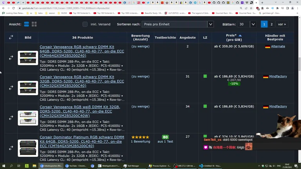Image resolution: width=301 pixels, height=169 pixels.
Task: Click Corsair Vengeance RGB weiß product thumbnail
Action: pyautogui.click(x=28, y=118)
